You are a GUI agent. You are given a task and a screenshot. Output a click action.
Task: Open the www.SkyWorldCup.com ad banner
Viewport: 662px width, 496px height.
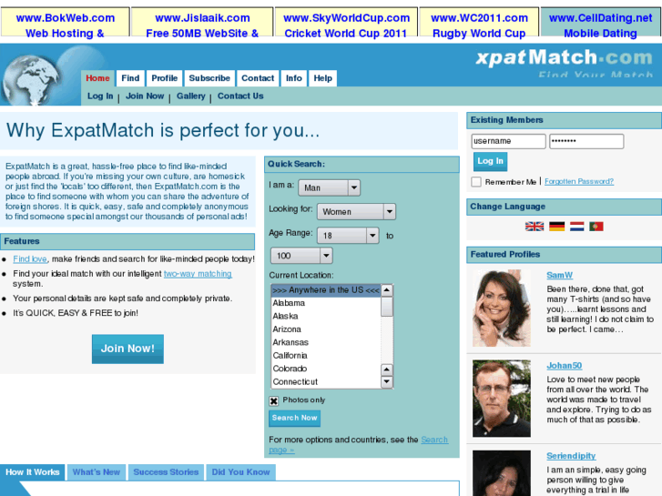point(346,22)
